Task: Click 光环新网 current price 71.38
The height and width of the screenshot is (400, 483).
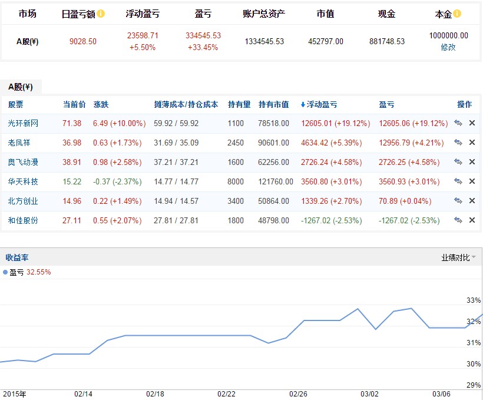Action: coord(72,123)
